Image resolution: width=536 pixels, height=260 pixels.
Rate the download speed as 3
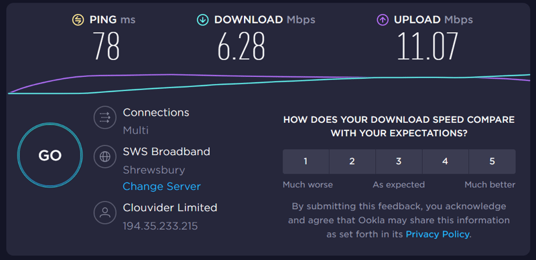click(x=399, y=161)
